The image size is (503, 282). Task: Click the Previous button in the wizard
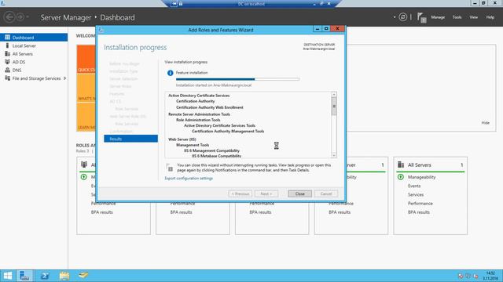pyautogui.click(x=240, y=193)
